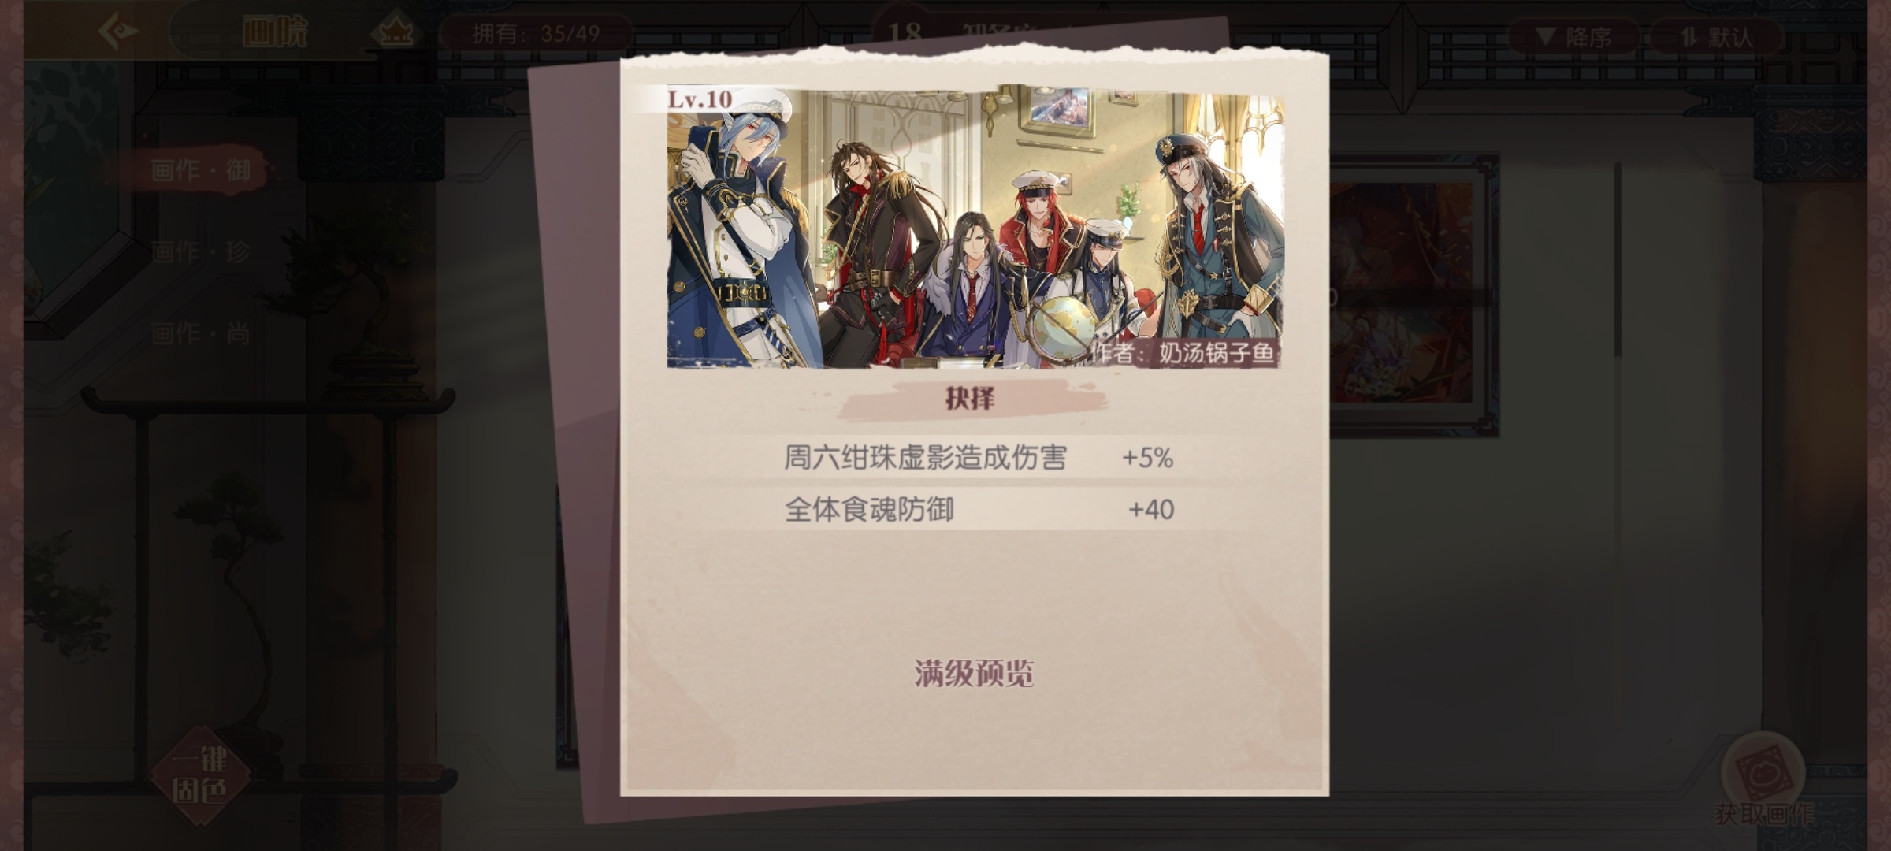Screen dimensions: 1891x851
Task: Open the 画作·尚 category
Action: (200, 334)
